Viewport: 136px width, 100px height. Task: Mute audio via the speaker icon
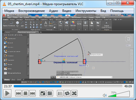click(x=105, y=95)
